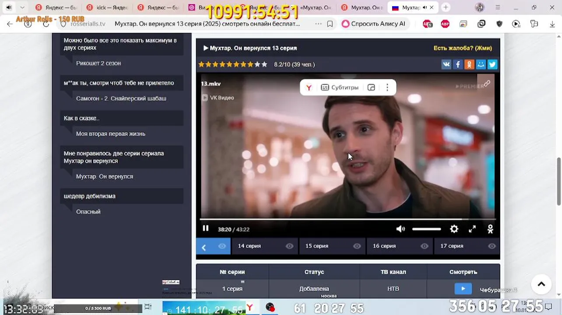Adjust the player volume slider
Image resolution: width=562 pixels, height=315 pixels.
point(426,229)
